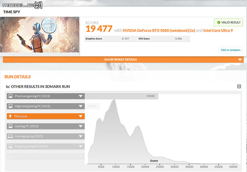
Task: Select the High-end gaming PC (2023) label
Action: tap(32, 106)
